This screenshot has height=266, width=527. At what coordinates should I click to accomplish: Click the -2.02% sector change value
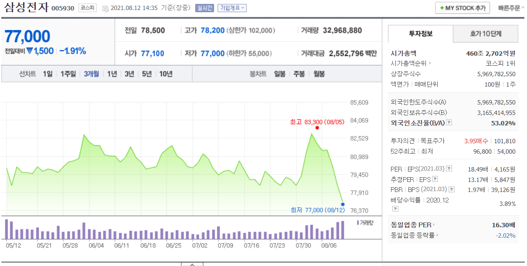505,236
